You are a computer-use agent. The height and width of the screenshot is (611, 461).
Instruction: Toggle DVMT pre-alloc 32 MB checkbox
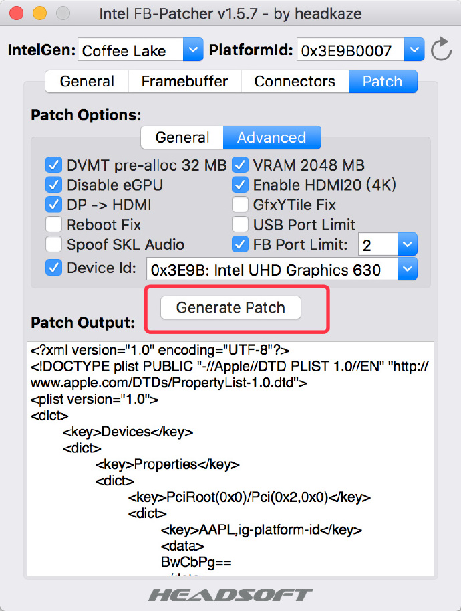(53, 165)
